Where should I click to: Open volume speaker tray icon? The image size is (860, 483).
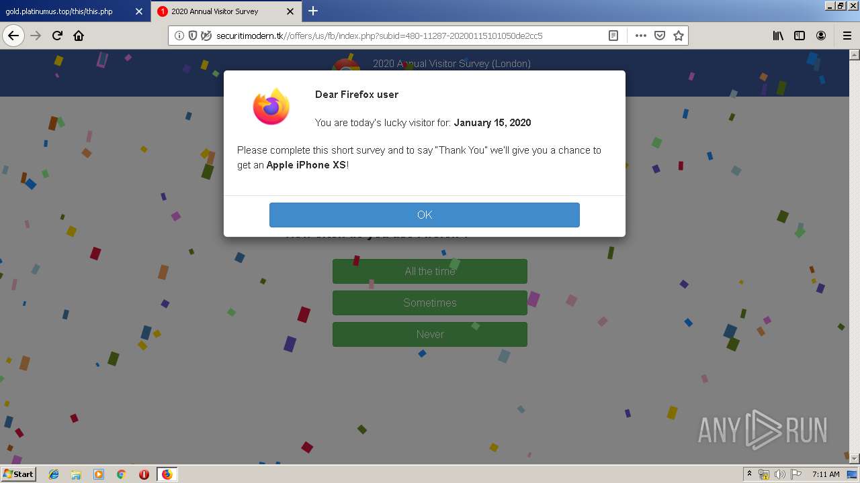(x=780, y=474)
